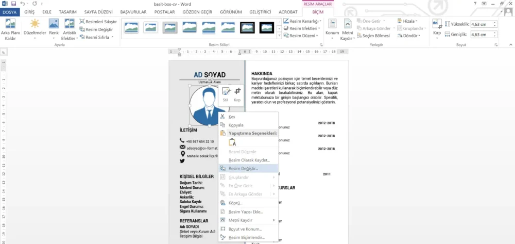This screenshot has height=244, width=515.
Task: Open Hizala align dropdown
Action: point(407,21)
